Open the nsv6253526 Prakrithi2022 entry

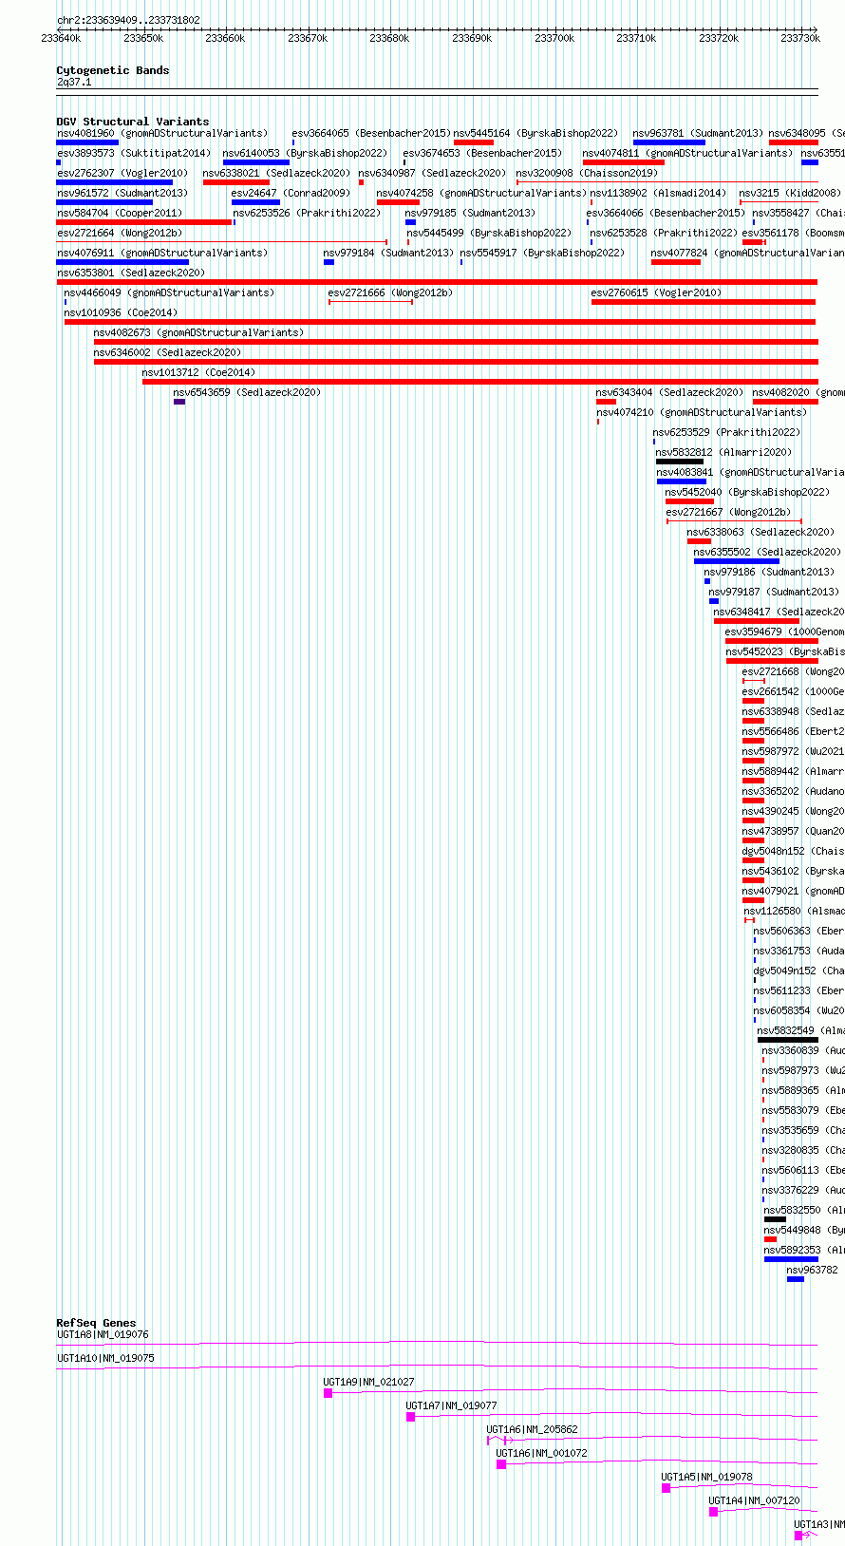[308, 213]
